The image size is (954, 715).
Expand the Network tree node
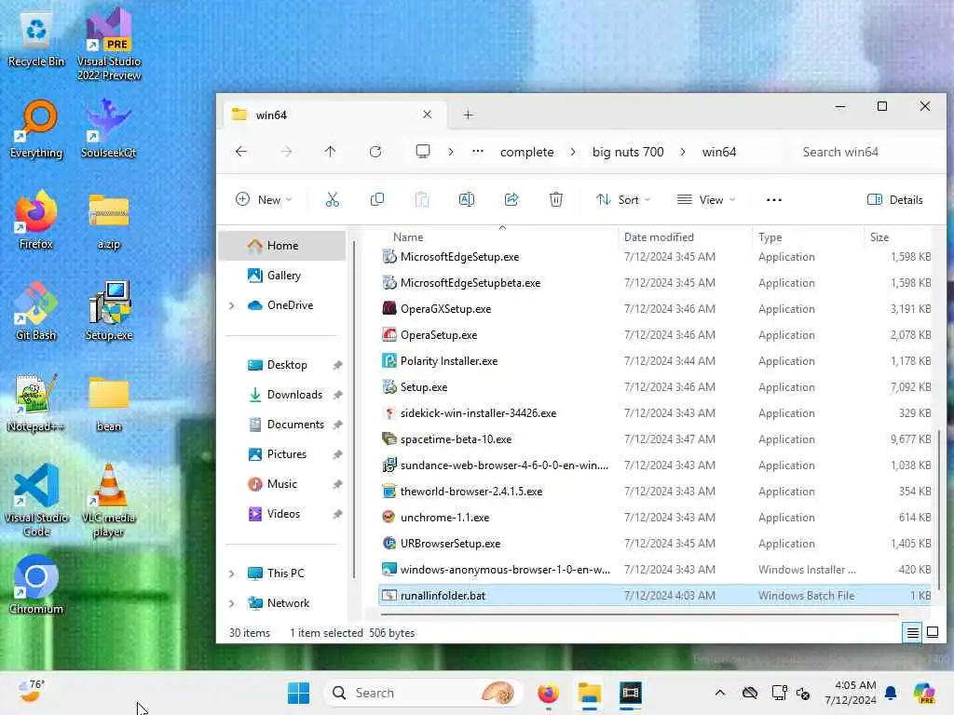point(231,603)
